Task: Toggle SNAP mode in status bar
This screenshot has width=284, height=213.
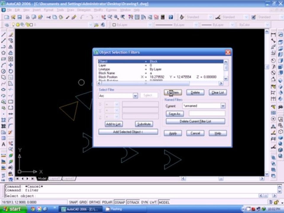Action: [x=73, y=202]
